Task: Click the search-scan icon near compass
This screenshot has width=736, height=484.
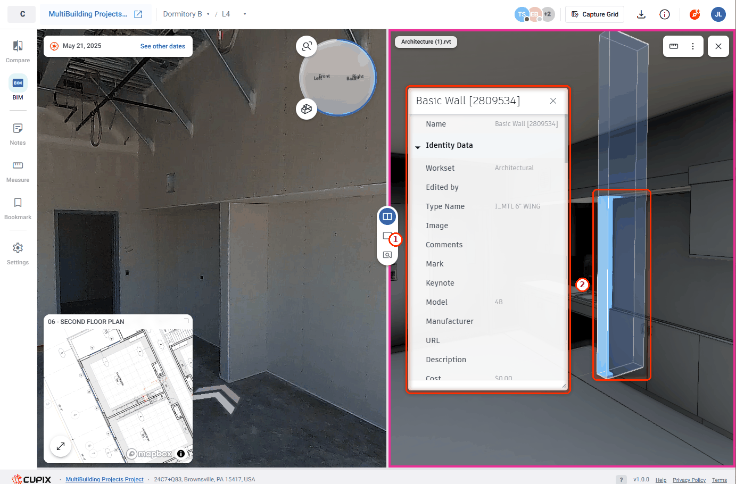Action: tap(307, 46)
